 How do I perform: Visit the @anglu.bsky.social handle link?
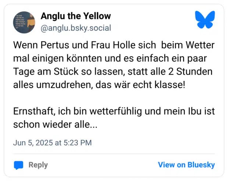click(75, 28)
